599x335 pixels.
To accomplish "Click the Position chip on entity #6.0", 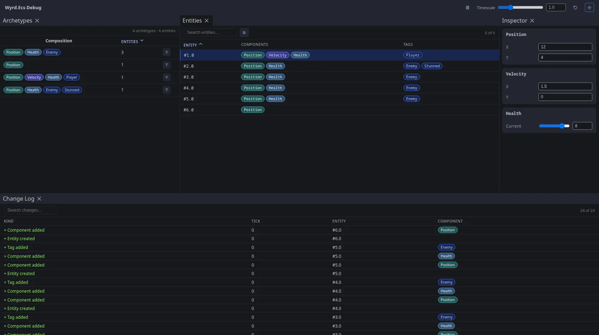I will coord(253,110).
